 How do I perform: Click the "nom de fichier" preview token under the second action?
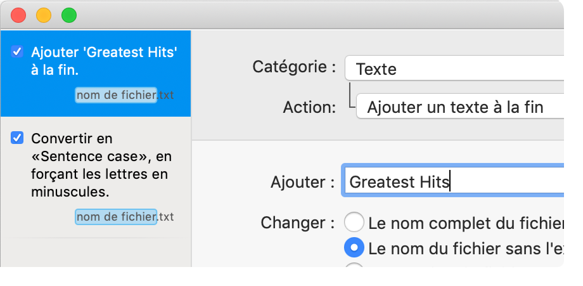click(116, 217)
